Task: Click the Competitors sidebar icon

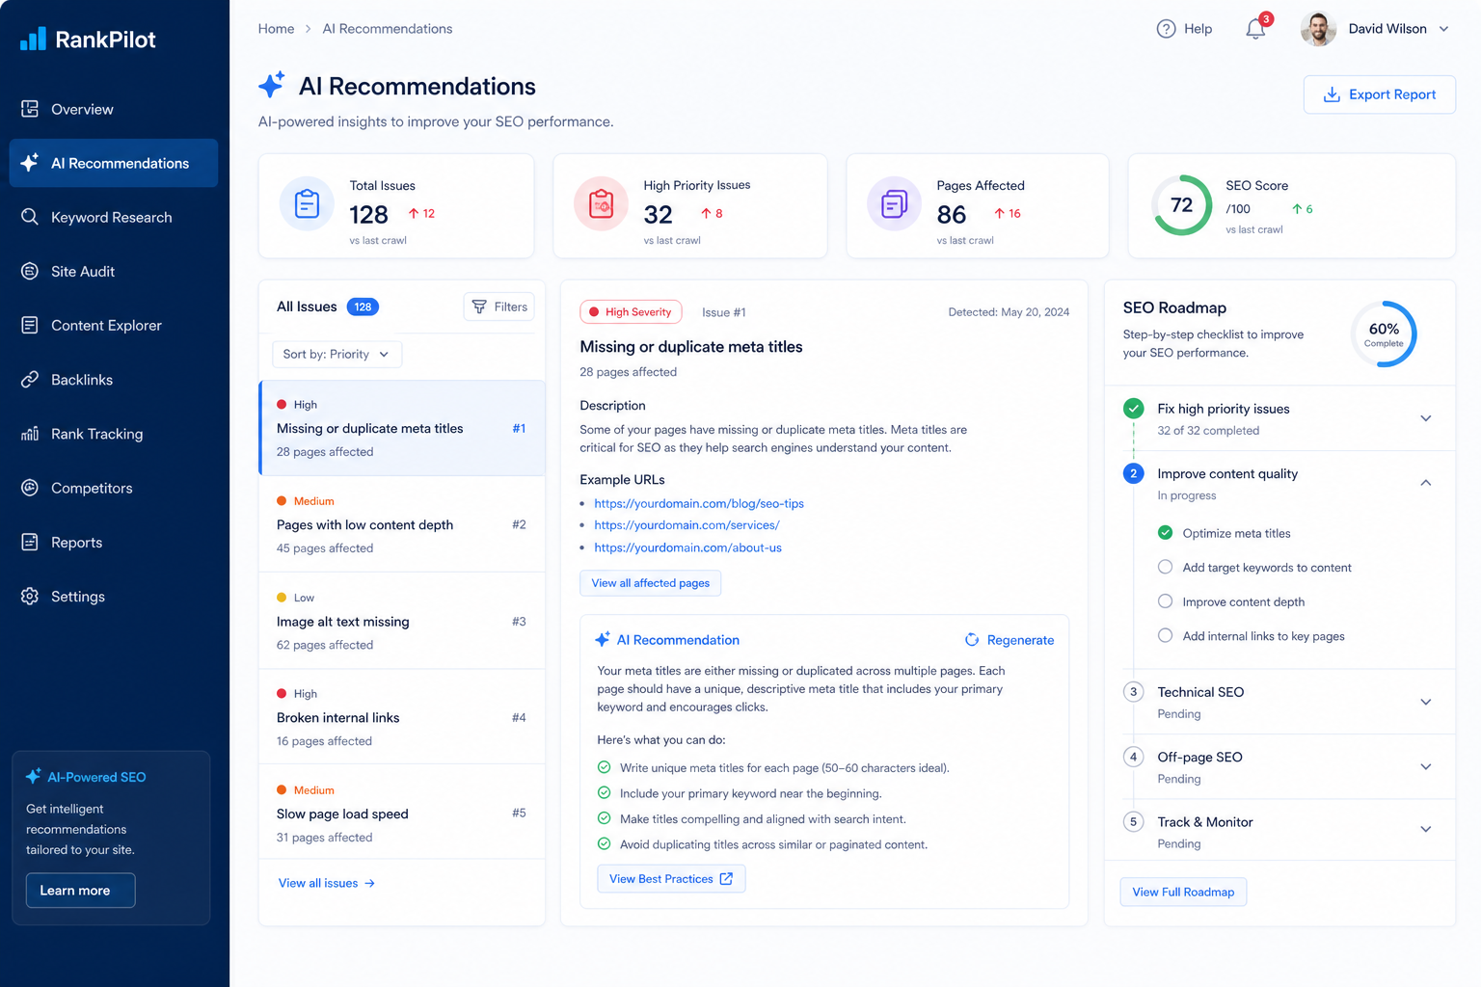Action: tap(30, 488)
